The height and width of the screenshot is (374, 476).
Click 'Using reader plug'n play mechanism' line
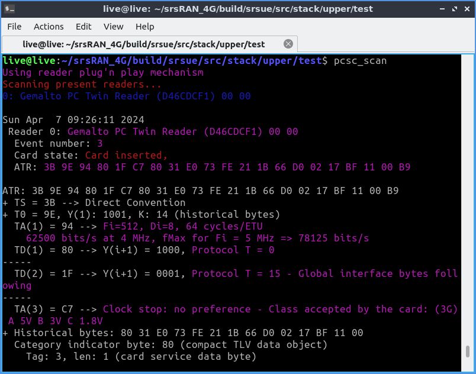coord(103,73)
